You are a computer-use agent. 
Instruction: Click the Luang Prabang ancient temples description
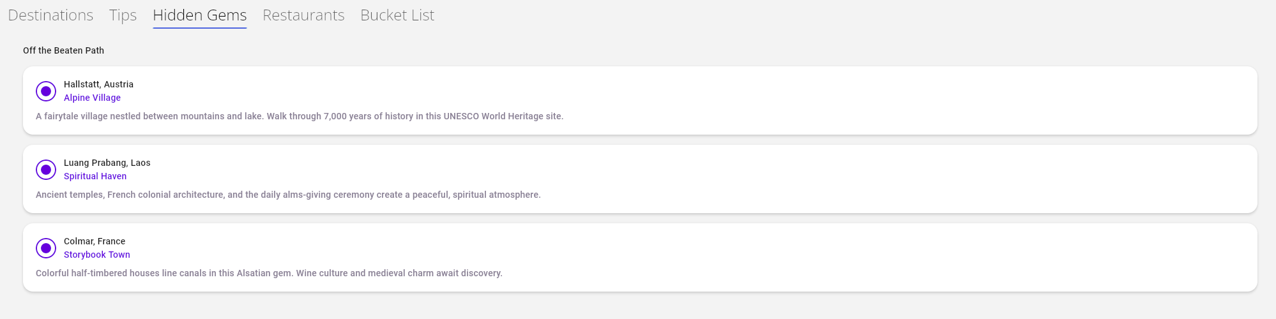click(x=288, y=195)
